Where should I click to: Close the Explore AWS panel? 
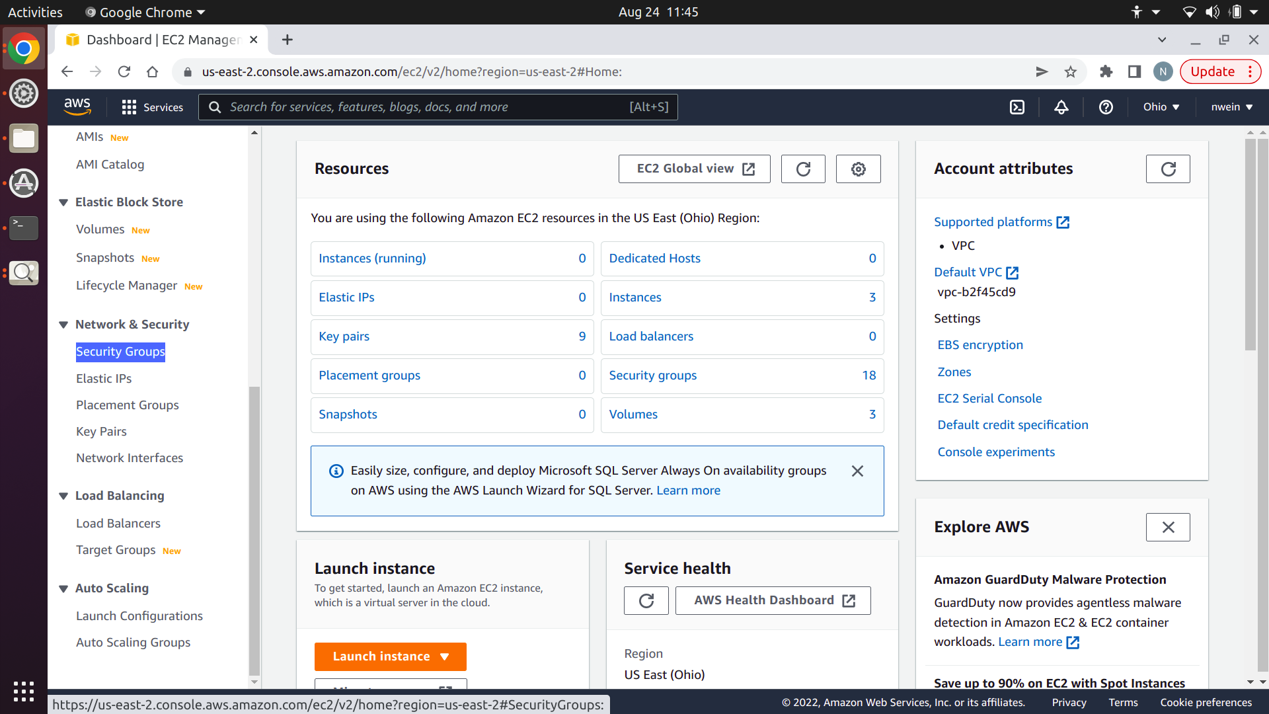[1168, 528]
